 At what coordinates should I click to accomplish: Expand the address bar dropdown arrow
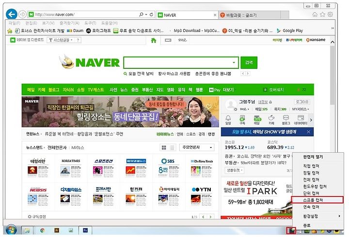tap(146, 15)
